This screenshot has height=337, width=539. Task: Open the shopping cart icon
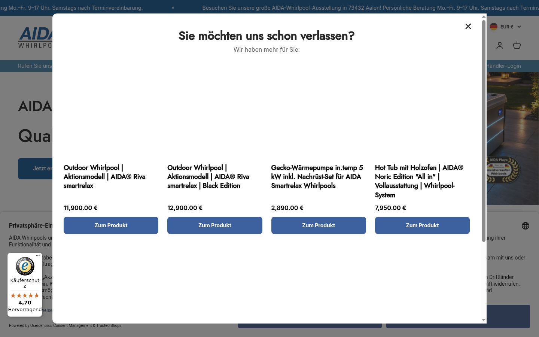pos(517,45)
